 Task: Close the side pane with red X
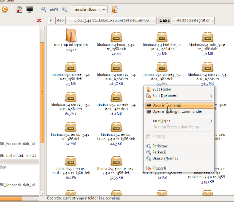click(x=39, y=20)
